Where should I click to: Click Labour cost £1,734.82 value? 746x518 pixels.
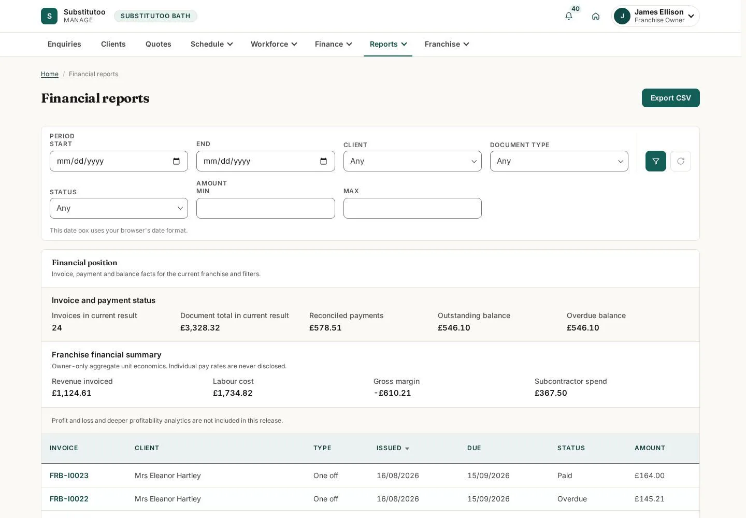pos(233,393)
